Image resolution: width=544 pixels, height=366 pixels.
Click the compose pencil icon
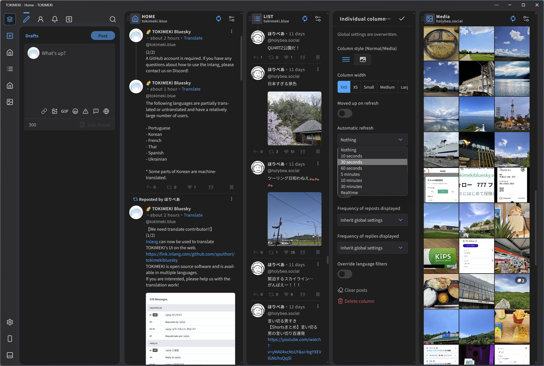click(26, 19)
